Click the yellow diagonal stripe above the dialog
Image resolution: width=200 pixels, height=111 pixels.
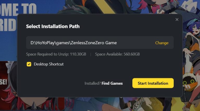pyautogui.click(x=102, y=6)
